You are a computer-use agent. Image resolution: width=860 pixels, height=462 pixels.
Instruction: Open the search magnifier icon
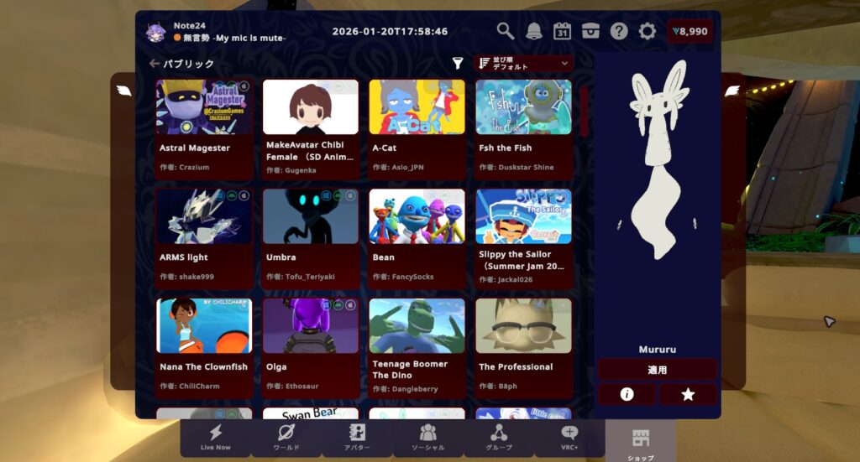(x=505, y=31)
